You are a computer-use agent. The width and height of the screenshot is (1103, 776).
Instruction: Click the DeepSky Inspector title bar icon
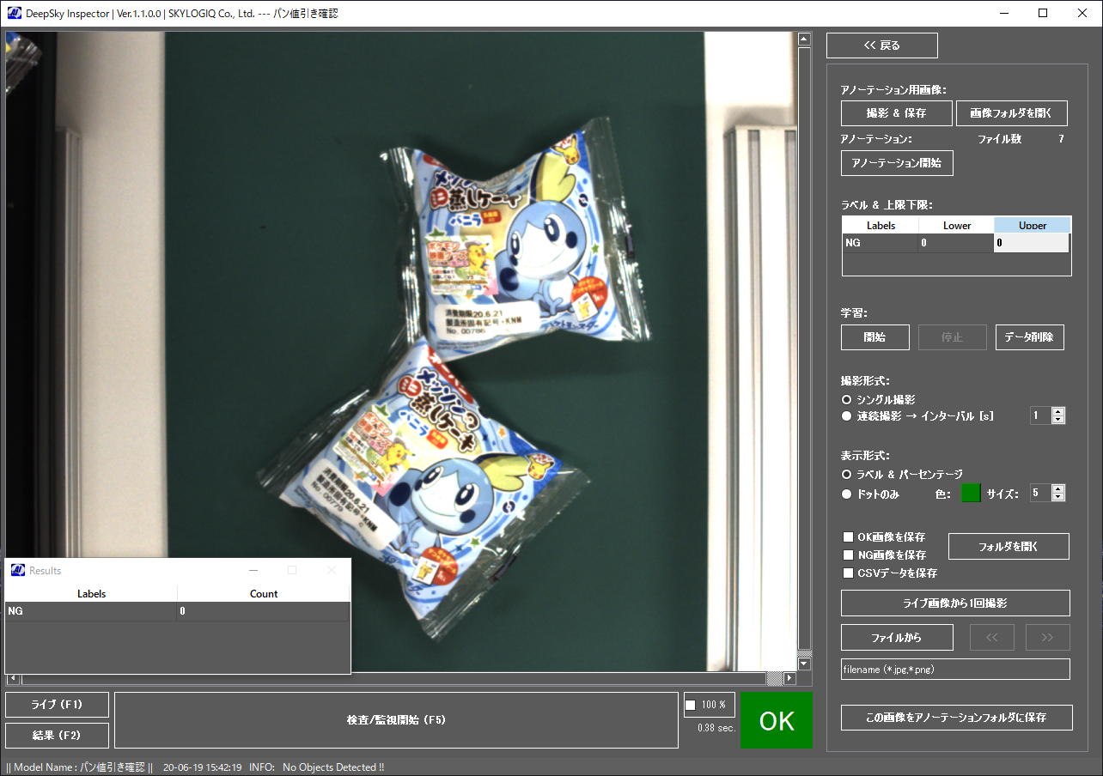[x=15, y=14]
